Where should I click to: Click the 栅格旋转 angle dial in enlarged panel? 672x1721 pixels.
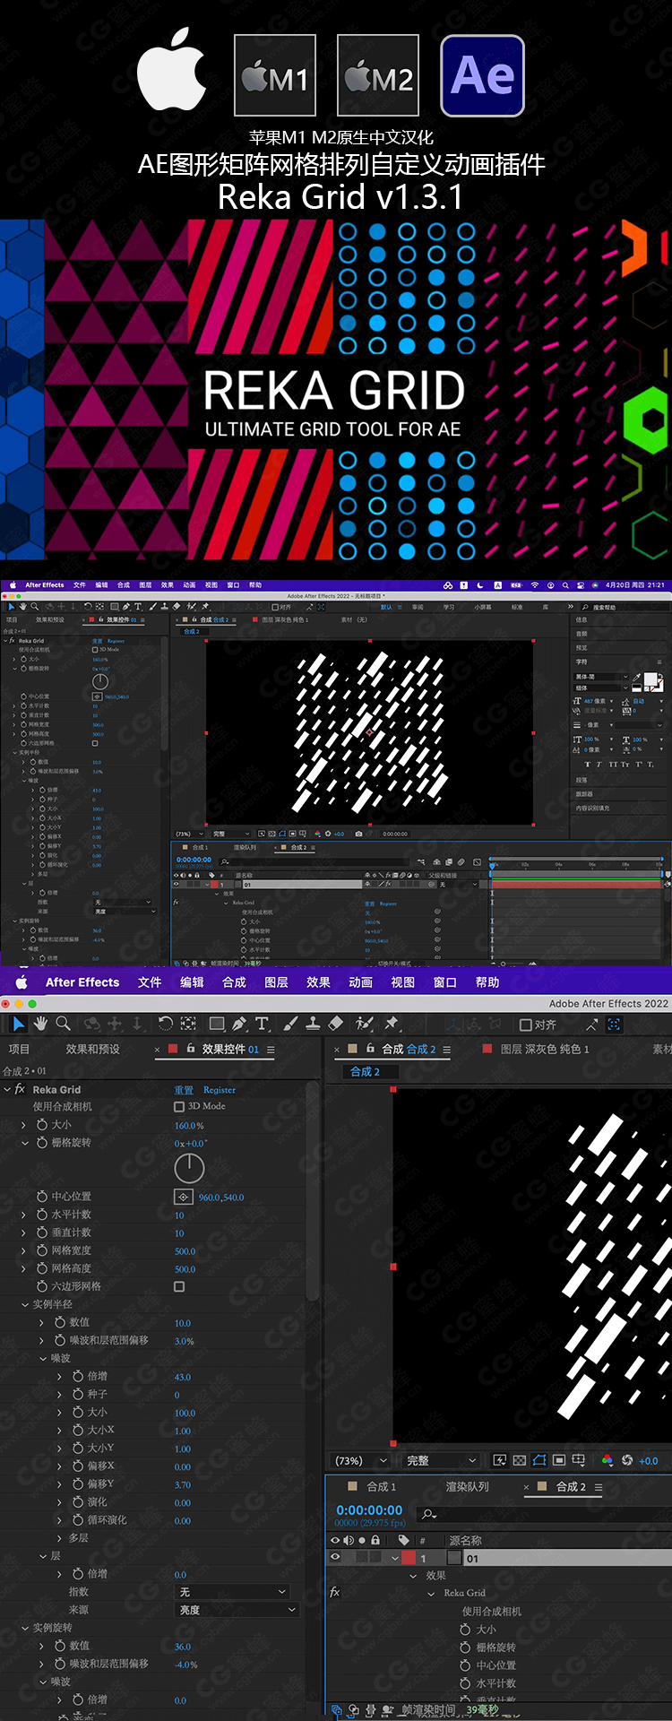pos(189,1168)
